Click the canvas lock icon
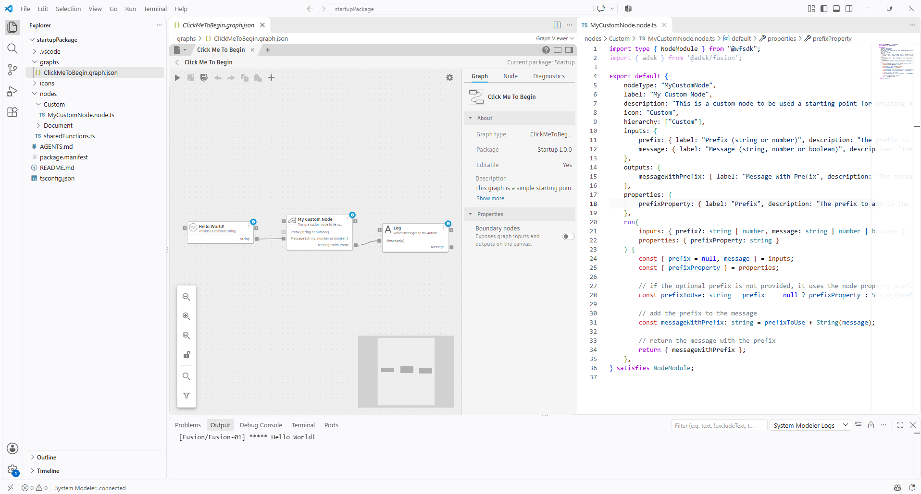The height and width of the screenshot is (494, 921). coord(187,355)
